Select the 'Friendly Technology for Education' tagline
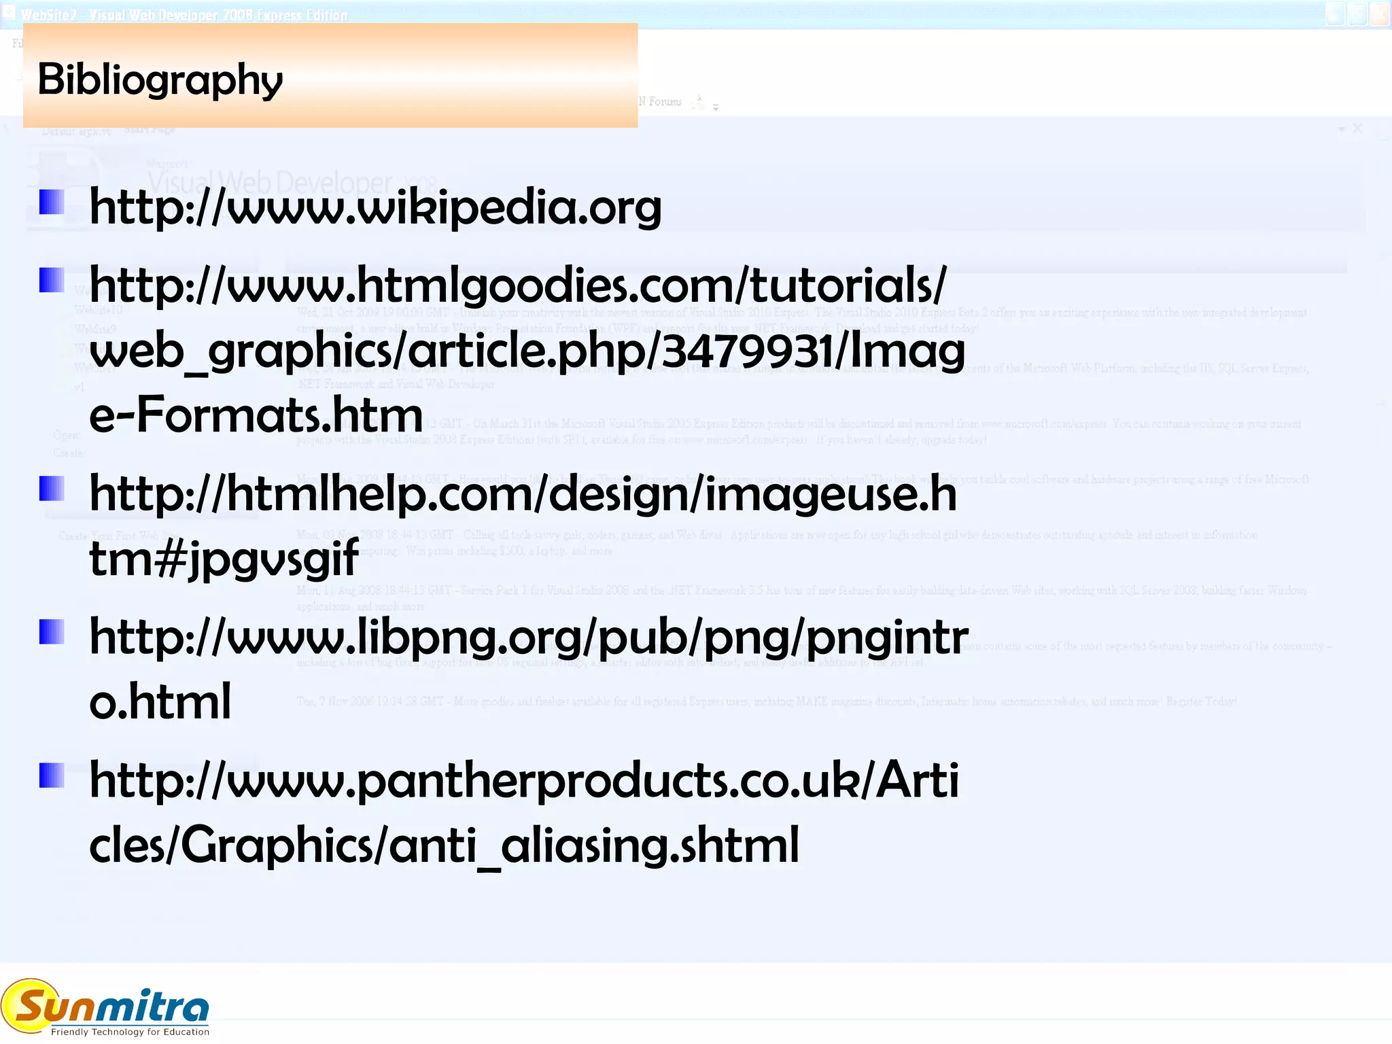This screenshot has width=1392, height=1044. pyautogui.click(x=130, y=1032)
